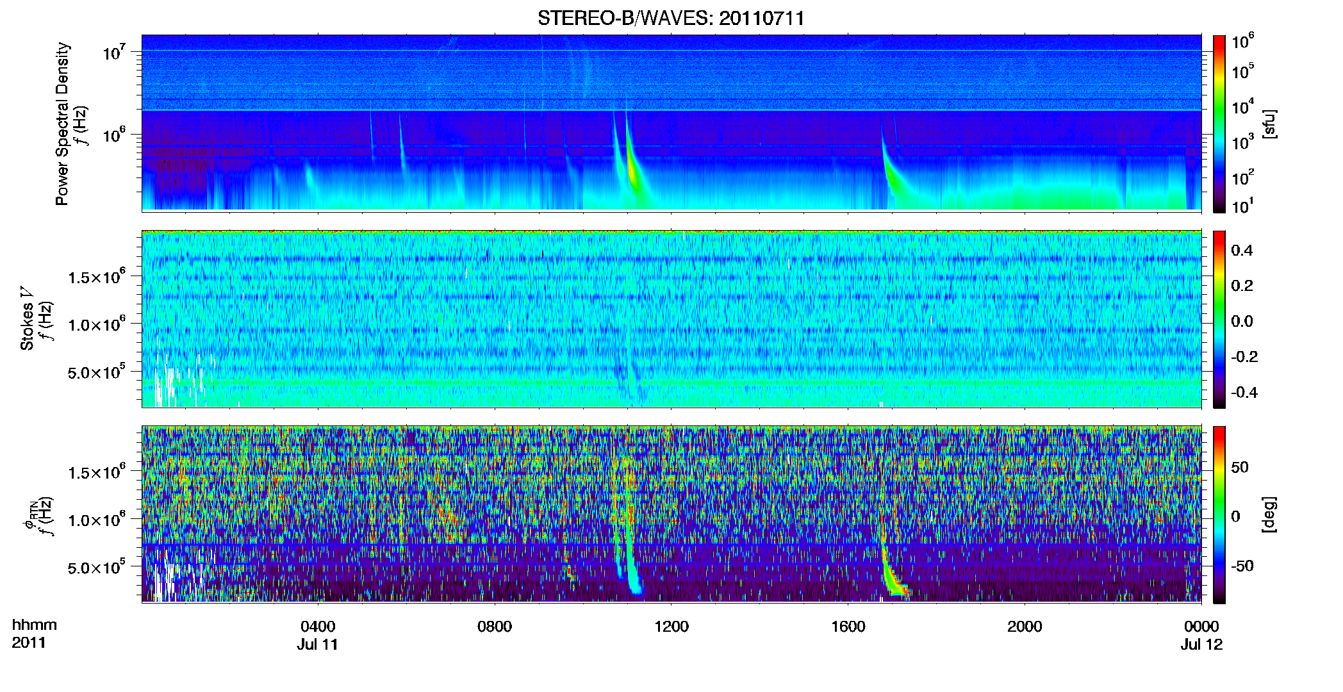Click the 5.0×10^5 tick of Stokes V panel

[x=97, y=372]
